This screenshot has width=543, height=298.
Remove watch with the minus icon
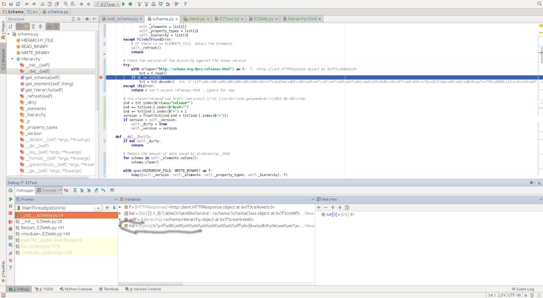click(326, 207)
